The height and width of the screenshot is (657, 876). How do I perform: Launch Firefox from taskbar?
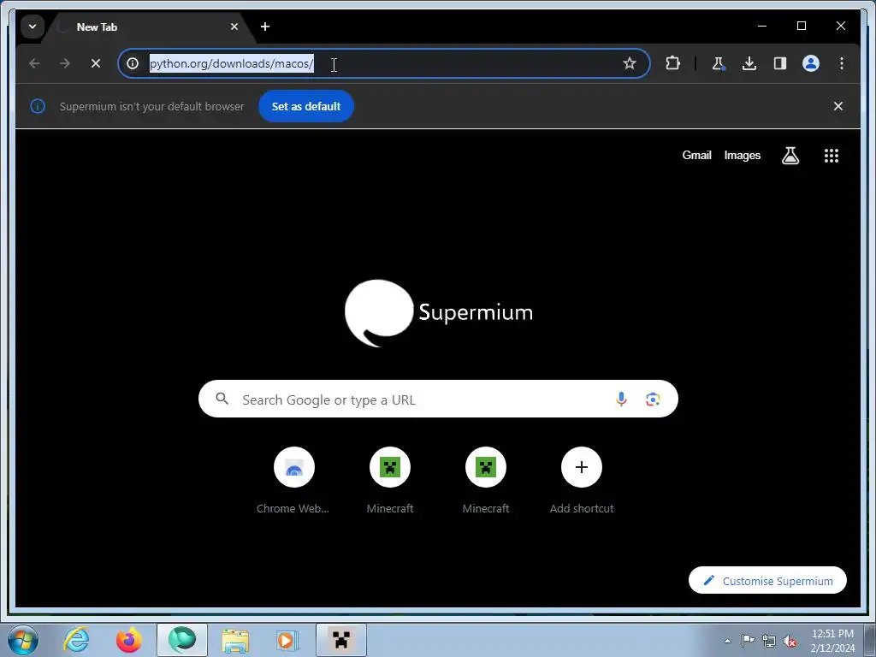click(x=128, y=640)
